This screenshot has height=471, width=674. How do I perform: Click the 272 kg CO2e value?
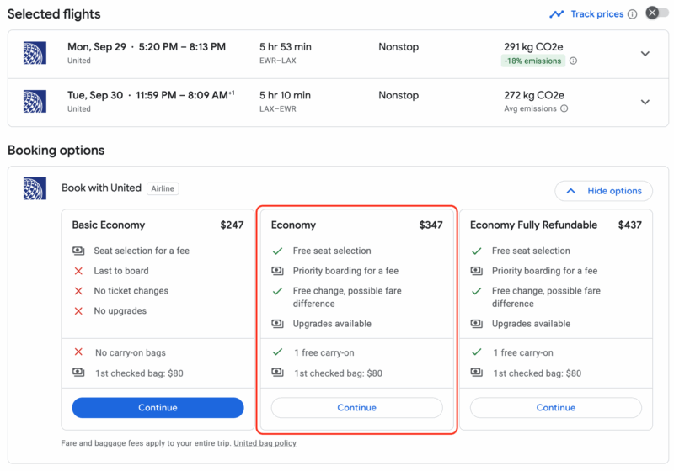(x=534, y=95)
